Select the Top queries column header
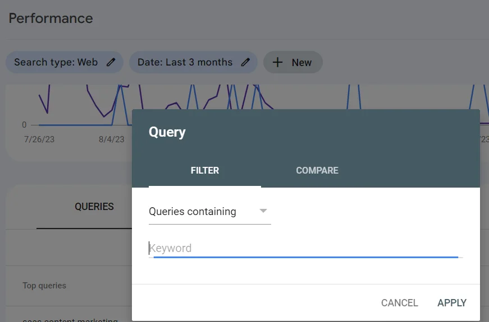The height and width of the screenshot is (322, 489). (44, 286)
